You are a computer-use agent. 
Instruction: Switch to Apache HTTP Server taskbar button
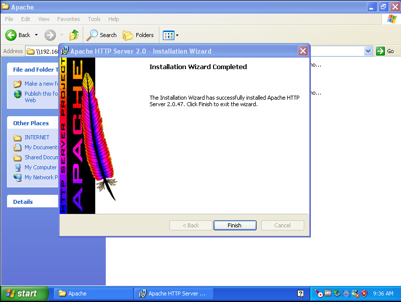tap(173, 293)
